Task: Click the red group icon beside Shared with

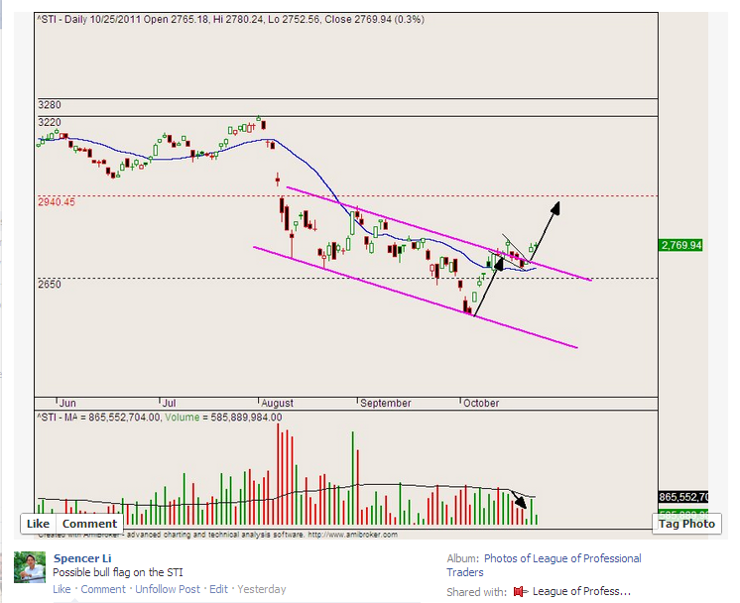Action: tap(518, 592)
